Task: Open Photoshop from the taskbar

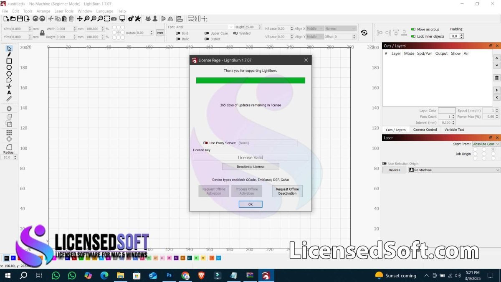Action: coord(169,276)
